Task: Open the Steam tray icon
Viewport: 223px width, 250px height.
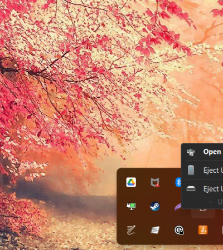Action: tap(155, 206)
